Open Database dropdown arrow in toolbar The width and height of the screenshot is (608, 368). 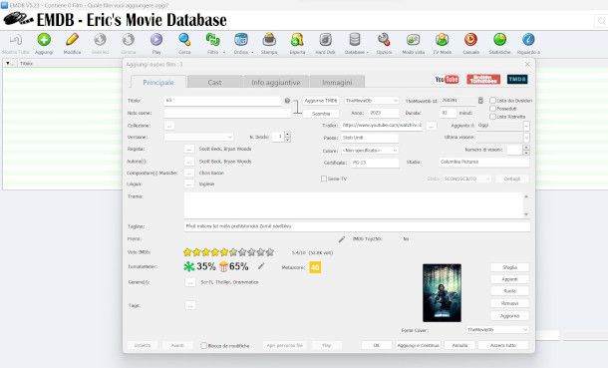point(367,52)
